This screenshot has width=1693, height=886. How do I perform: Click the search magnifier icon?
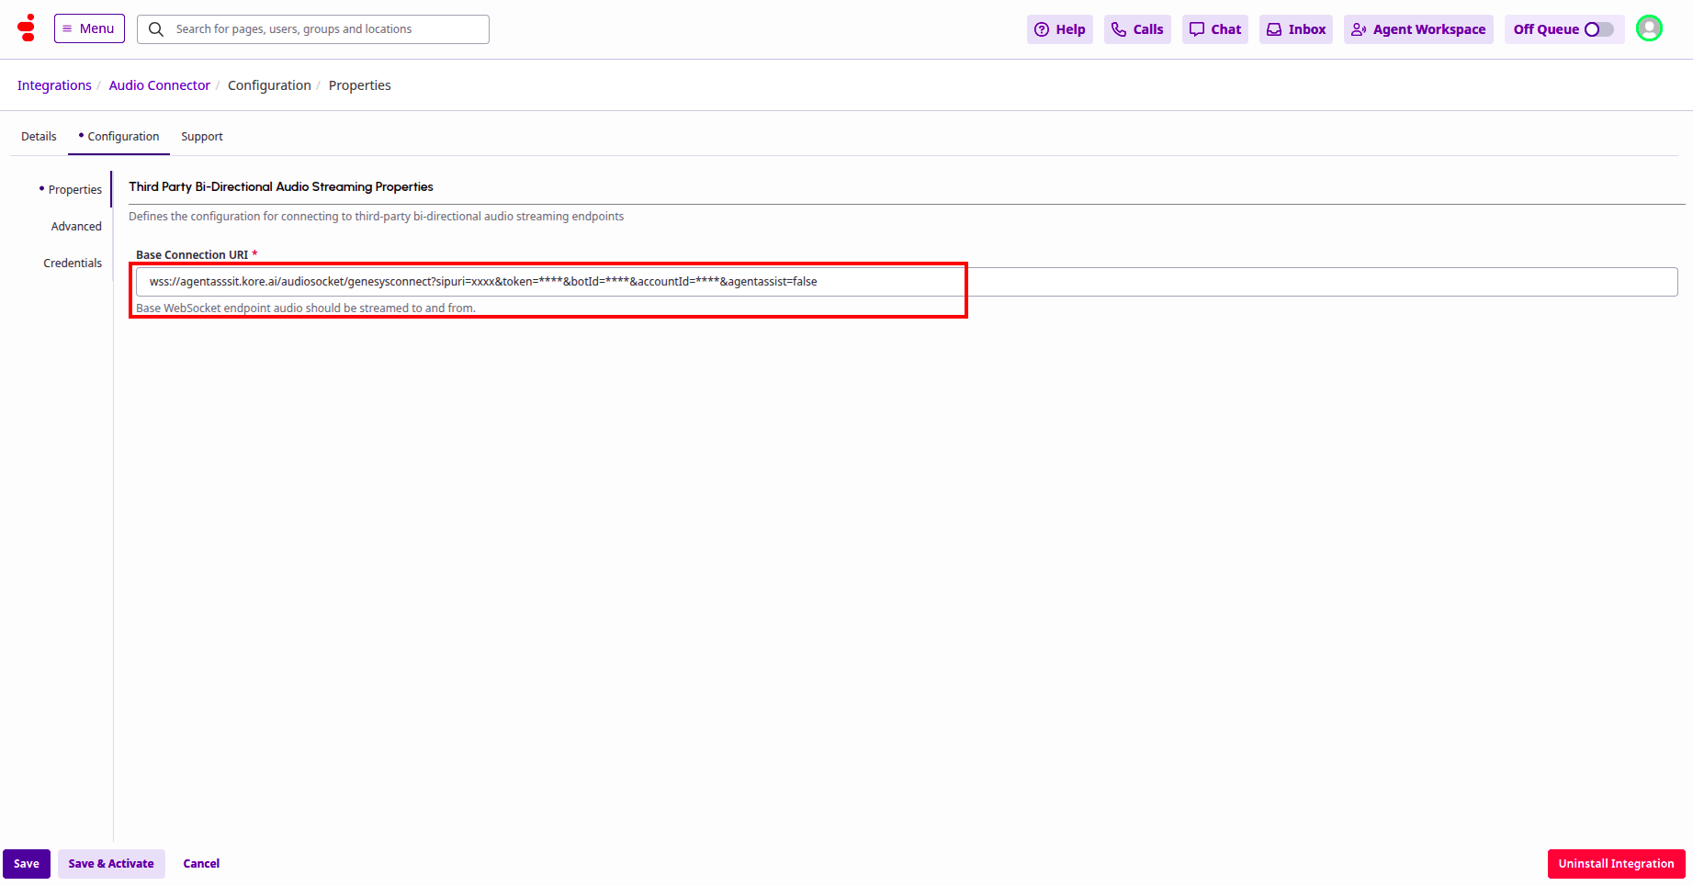point(156,29)
